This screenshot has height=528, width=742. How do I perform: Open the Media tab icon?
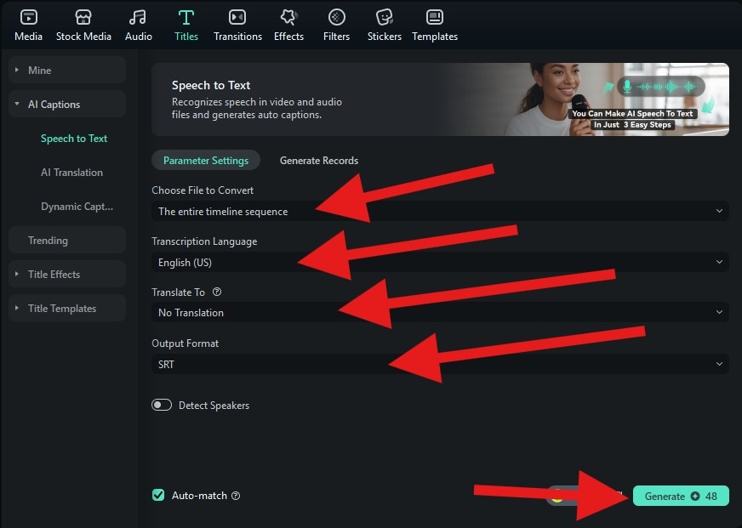[28, 18]
